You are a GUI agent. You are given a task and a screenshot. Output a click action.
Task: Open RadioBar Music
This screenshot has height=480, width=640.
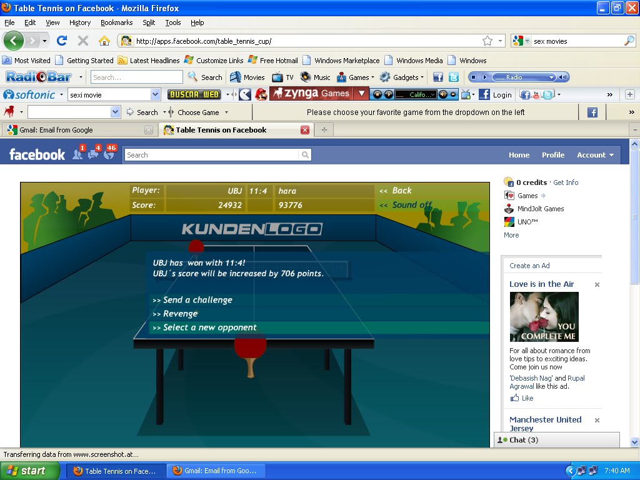(x=315, y=77)
